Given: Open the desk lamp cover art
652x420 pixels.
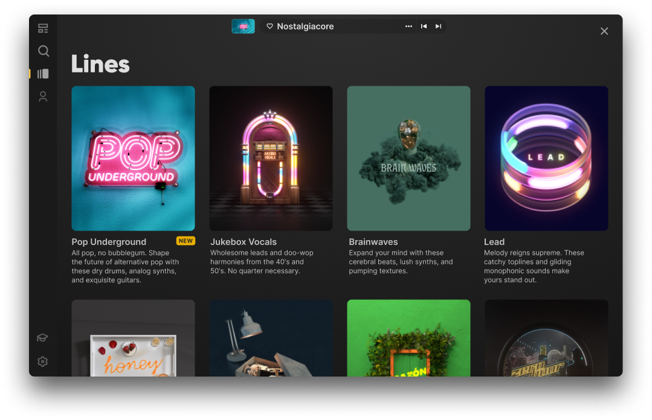Looking at the screenshot, I should coord(271,338).
